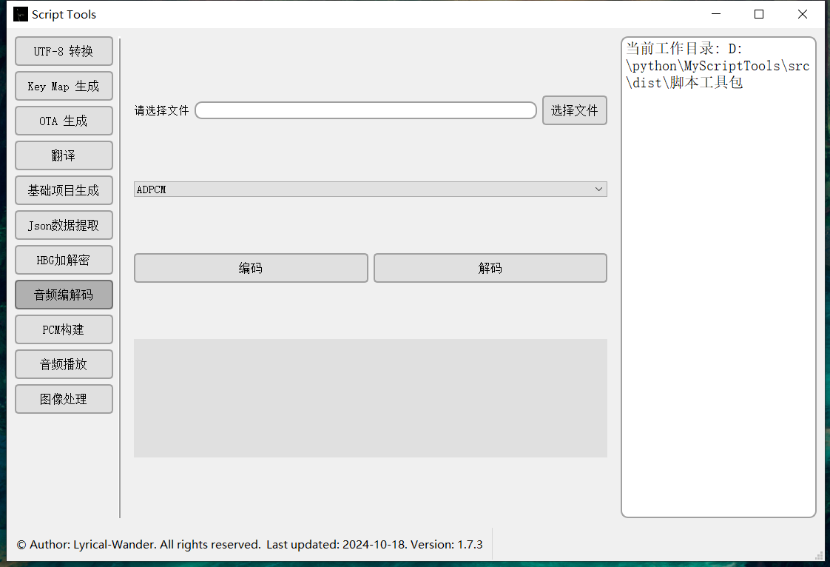Click the 当前工作目录 log text area
Image resolution: width=830 pixels, height=567 pixels.
718,277
